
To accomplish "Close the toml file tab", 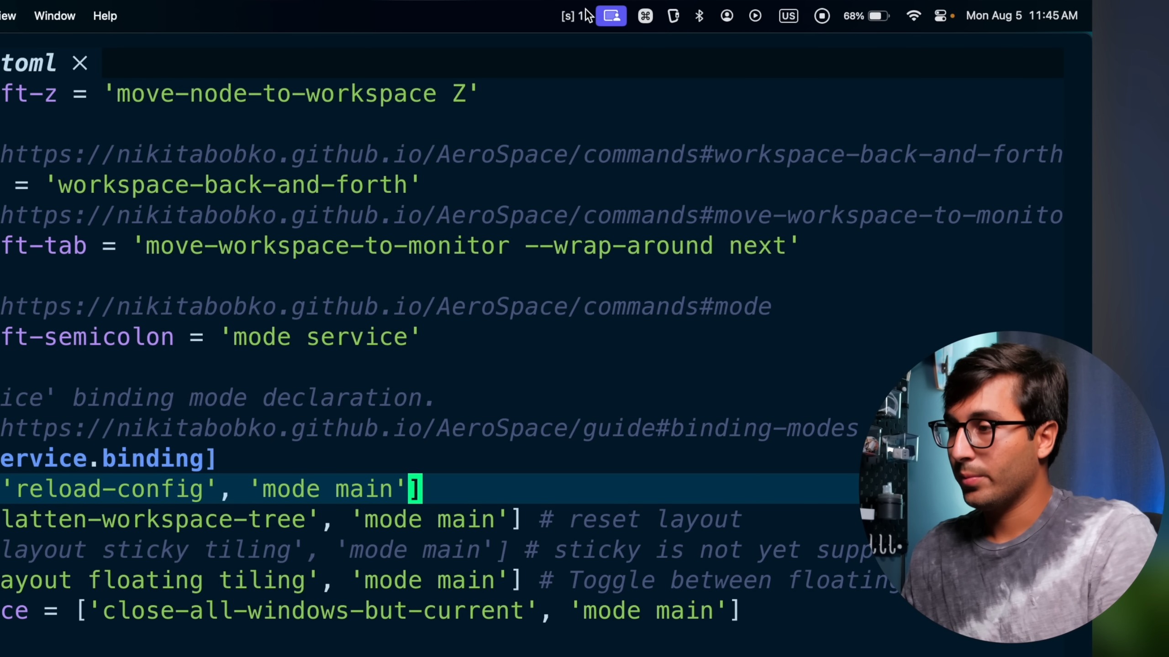I will [80, 63].
